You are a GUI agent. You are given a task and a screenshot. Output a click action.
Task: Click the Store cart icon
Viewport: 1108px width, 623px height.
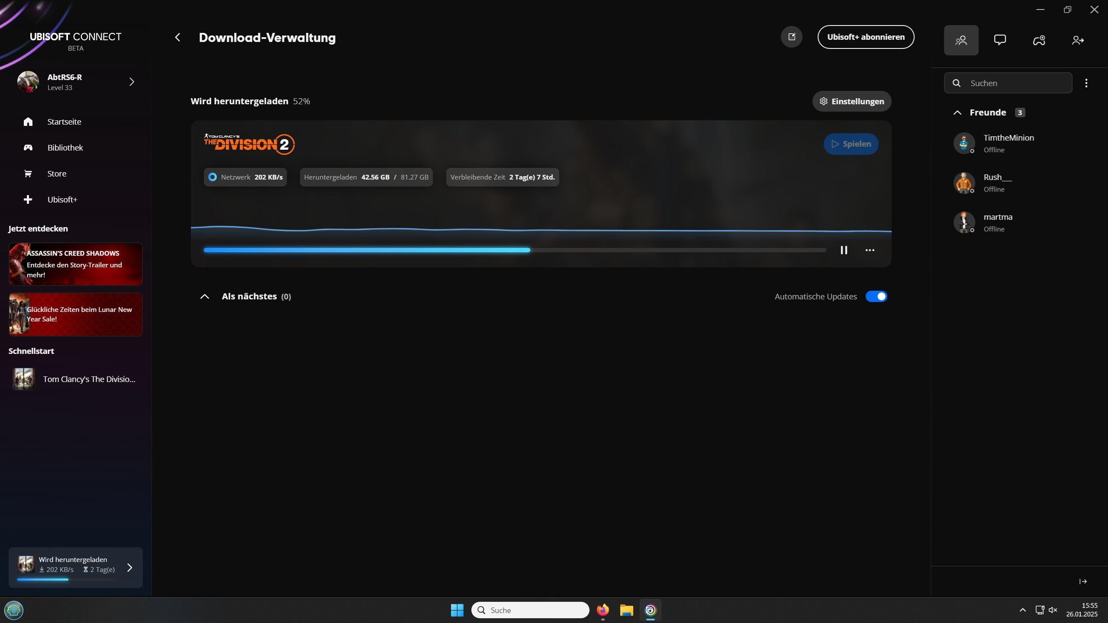point(28,173)
